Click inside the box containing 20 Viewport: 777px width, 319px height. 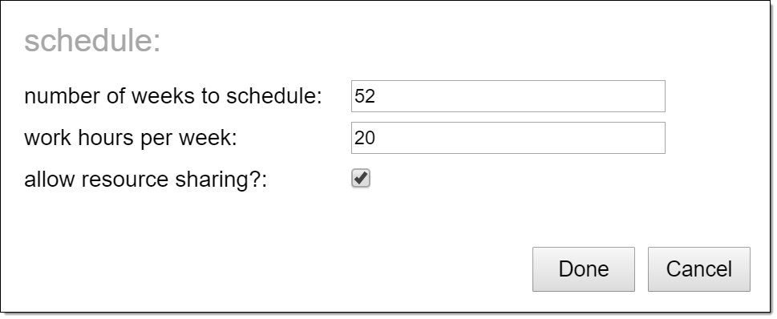(x=508, y=138)
